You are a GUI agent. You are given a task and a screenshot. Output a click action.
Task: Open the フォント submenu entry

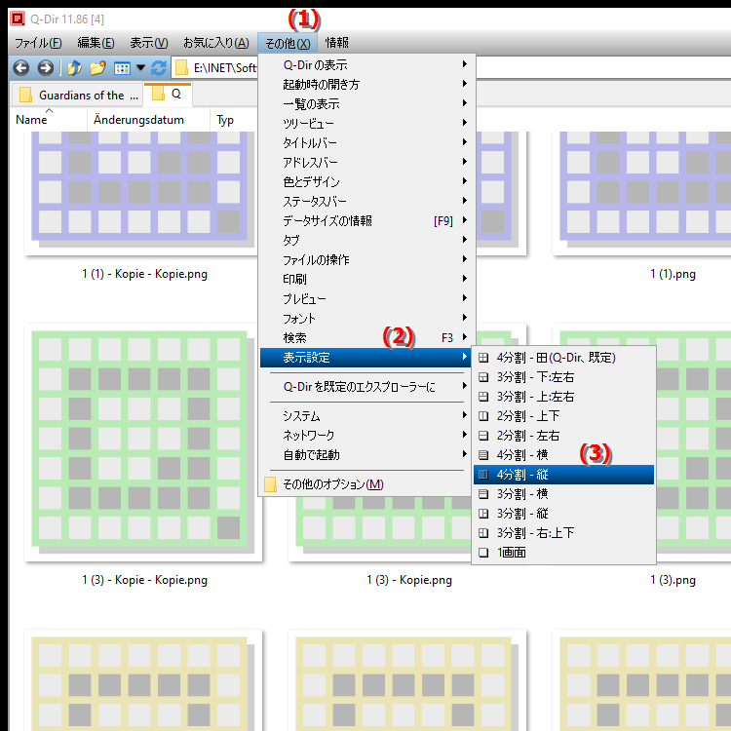click(365, 319)
